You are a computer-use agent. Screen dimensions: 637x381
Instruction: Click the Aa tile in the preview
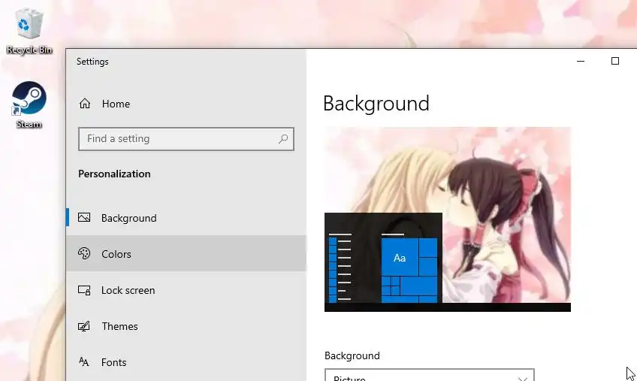click(x=400, y=258)
